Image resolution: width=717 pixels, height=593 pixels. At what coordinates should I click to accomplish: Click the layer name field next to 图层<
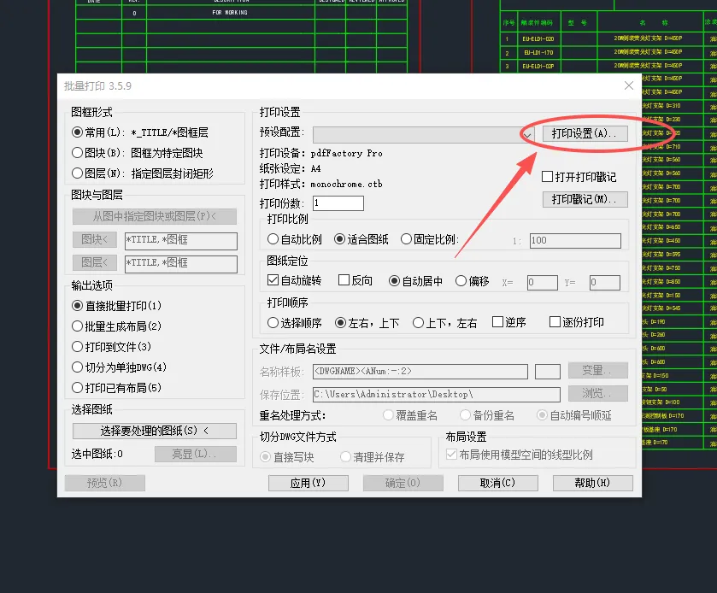[x=181, y=264]
